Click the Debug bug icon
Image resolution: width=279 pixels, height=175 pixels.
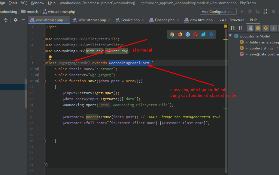click(x=250, y=12)
